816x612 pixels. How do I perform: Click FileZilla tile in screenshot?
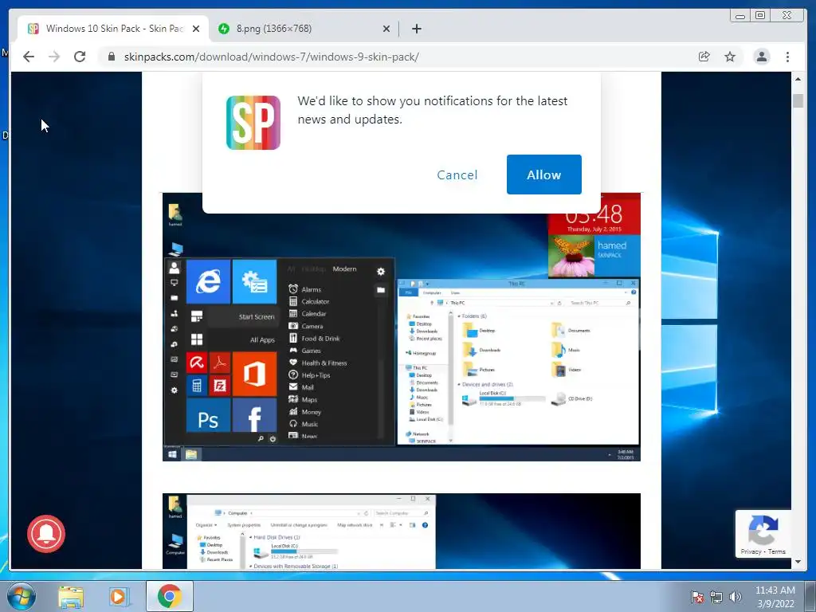click(220, 386)
